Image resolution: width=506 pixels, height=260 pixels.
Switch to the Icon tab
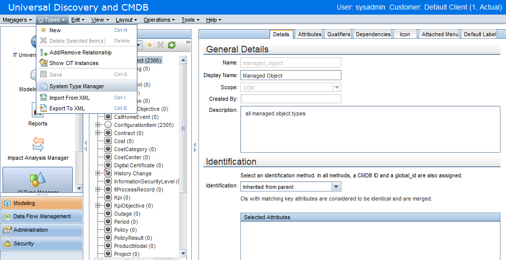click(x=405, y=34)
